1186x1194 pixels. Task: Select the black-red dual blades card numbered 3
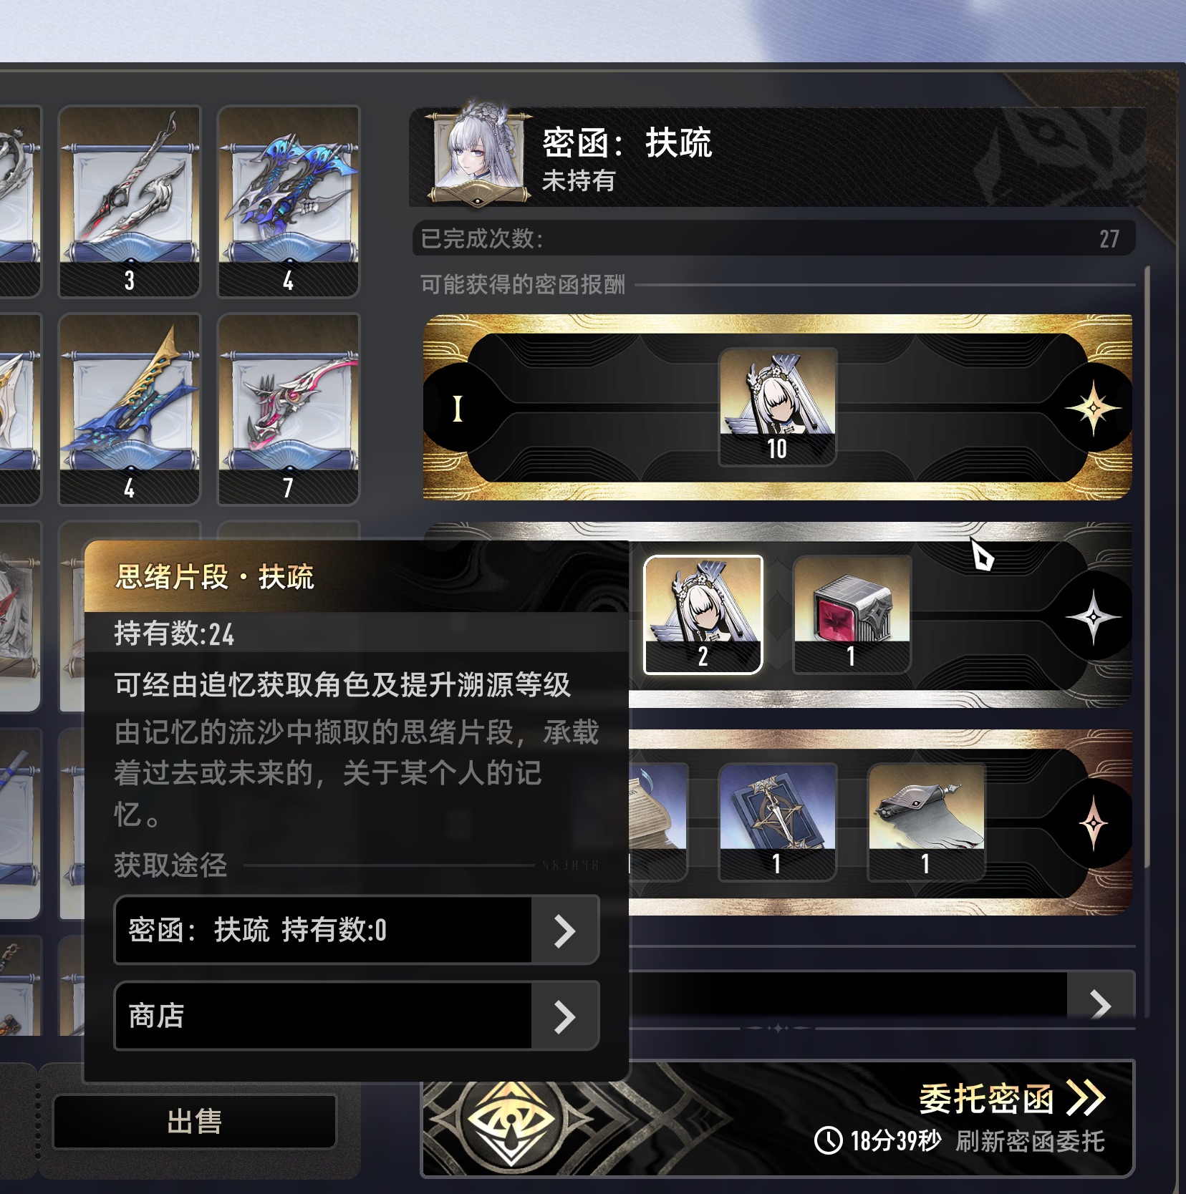click(129, 201)
